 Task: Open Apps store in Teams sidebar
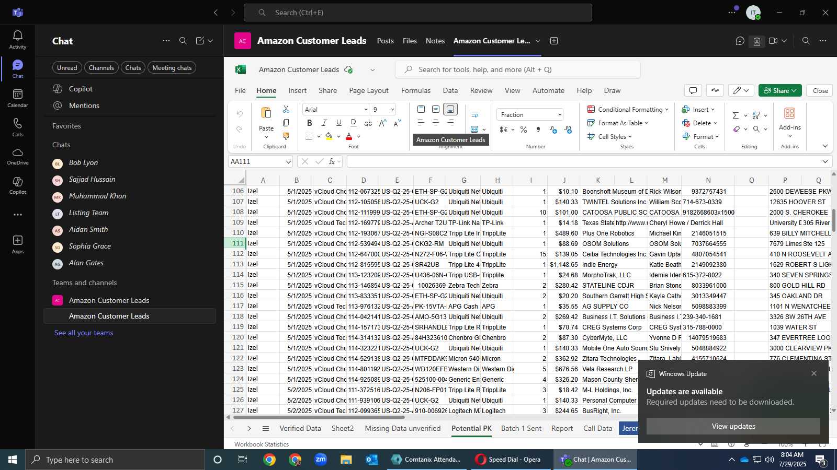click(18, 244)
